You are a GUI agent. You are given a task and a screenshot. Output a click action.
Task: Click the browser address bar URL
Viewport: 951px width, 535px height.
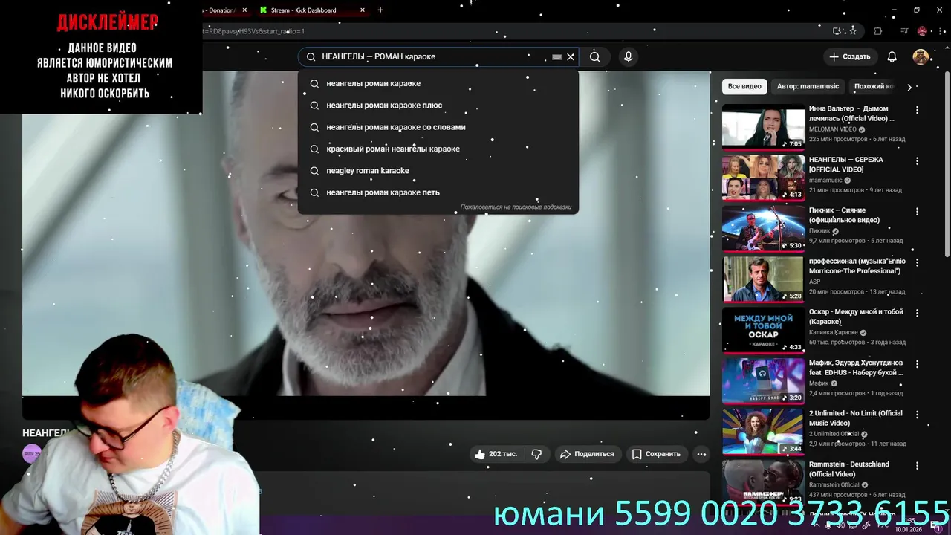coord(513,31)
